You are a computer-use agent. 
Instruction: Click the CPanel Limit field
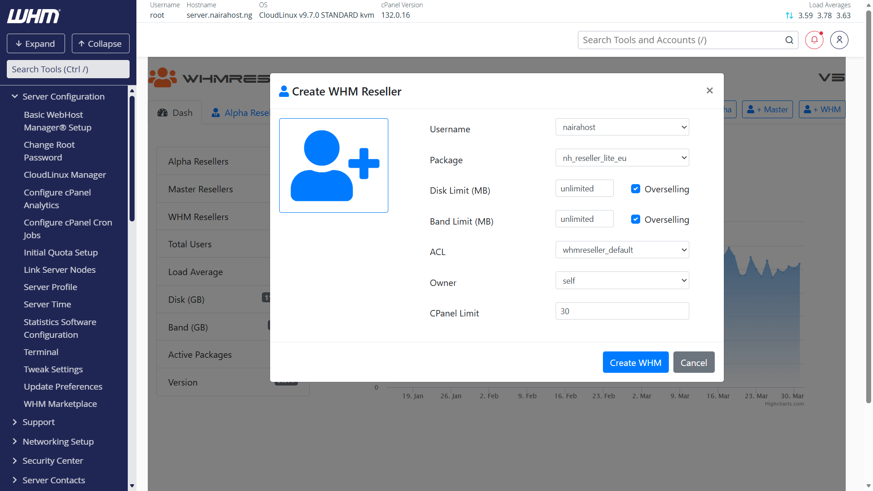(622, 311)
